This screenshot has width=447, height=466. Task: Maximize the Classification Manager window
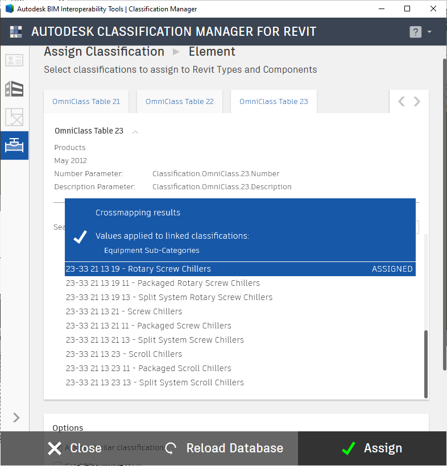(x=407, y=9)
